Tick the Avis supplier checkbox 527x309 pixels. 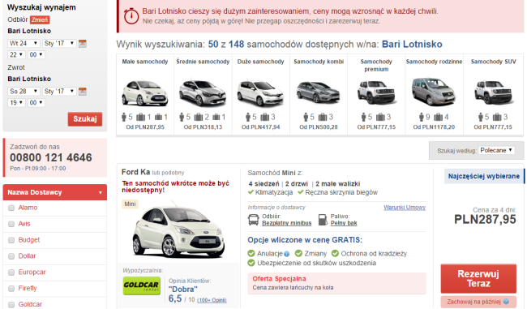click(x=11, y=224)
